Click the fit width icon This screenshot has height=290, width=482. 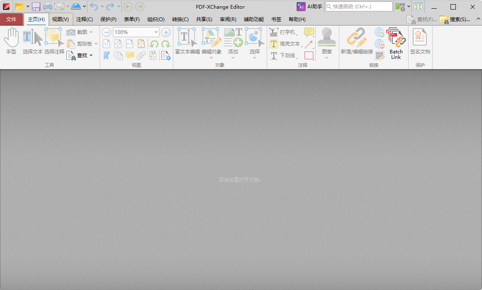point(130,44)
